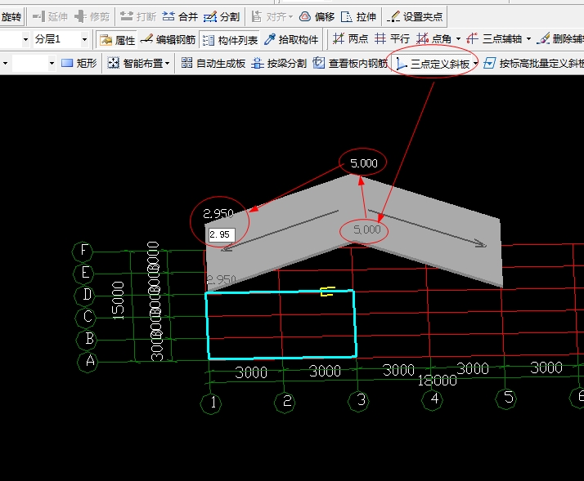Select the 打断 (Break) tool
This screenshot has width=584, height=481.
tap(137, 16)
